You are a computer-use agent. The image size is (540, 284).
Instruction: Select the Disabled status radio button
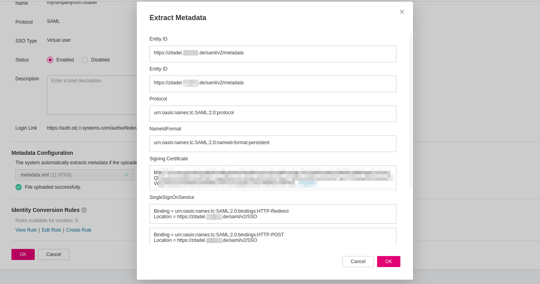(85, 60)
